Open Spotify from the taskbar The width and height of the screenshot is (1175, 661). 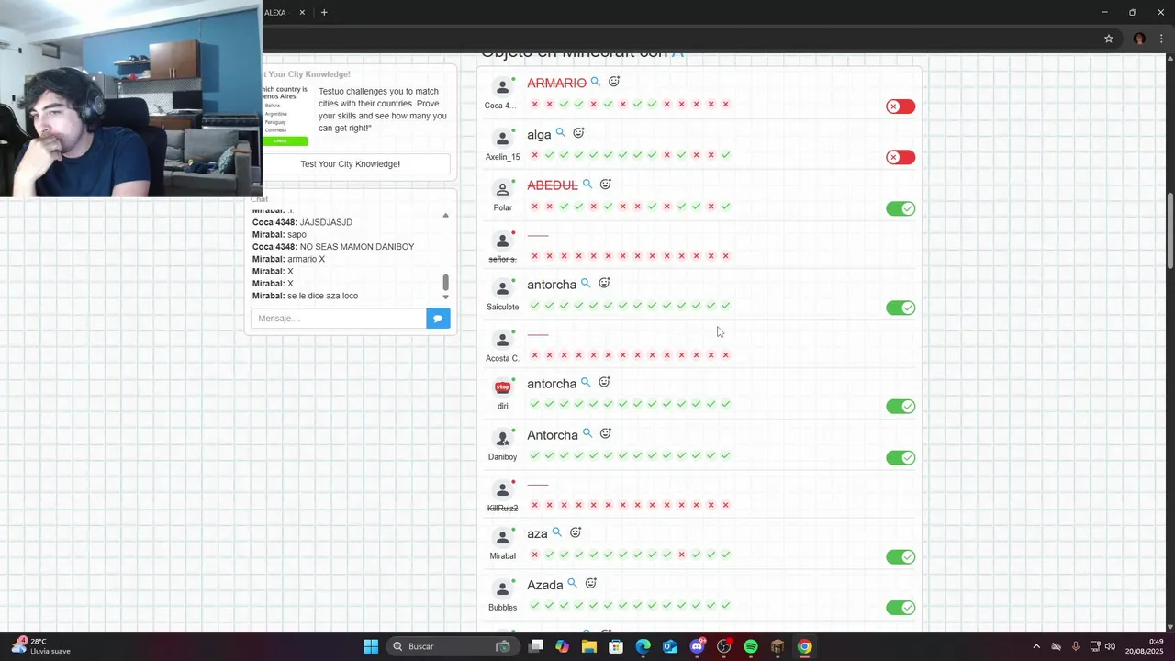click(751, 646)
